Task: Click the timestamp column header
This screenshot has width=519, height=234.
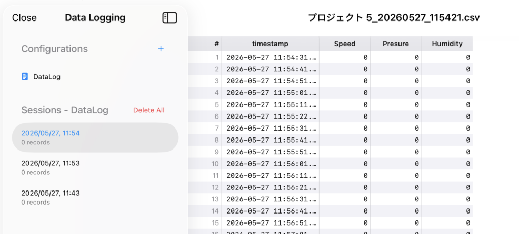Action: tap(270, 44)
